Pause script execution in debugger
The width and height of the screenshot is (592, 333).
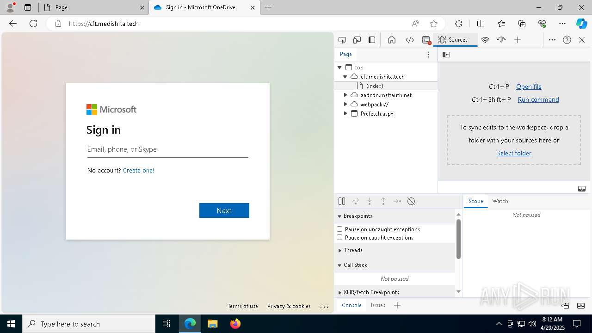[x=342, y=201]
